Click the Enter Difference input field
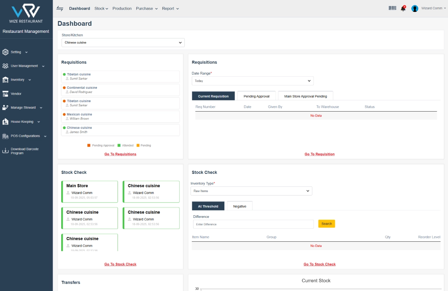 coord(253,224)
